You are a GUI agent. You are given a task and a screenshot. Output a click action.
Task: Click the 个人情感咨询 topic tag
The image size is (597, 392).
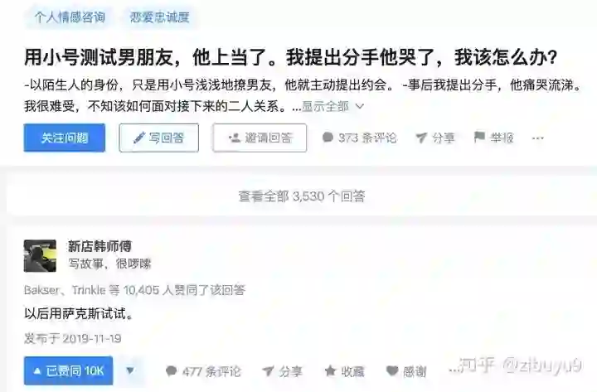click(70, 17)
